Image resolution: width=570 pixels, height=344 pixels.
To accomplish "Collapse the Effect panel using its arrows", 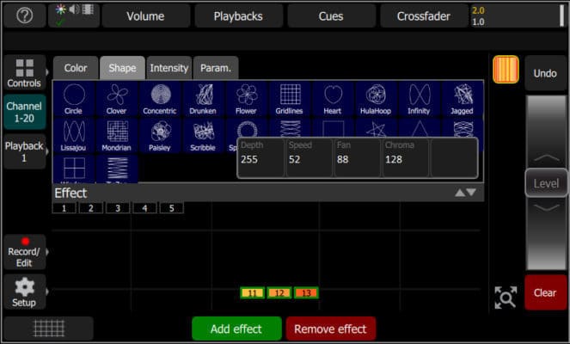I will click(x=465, y=193).
